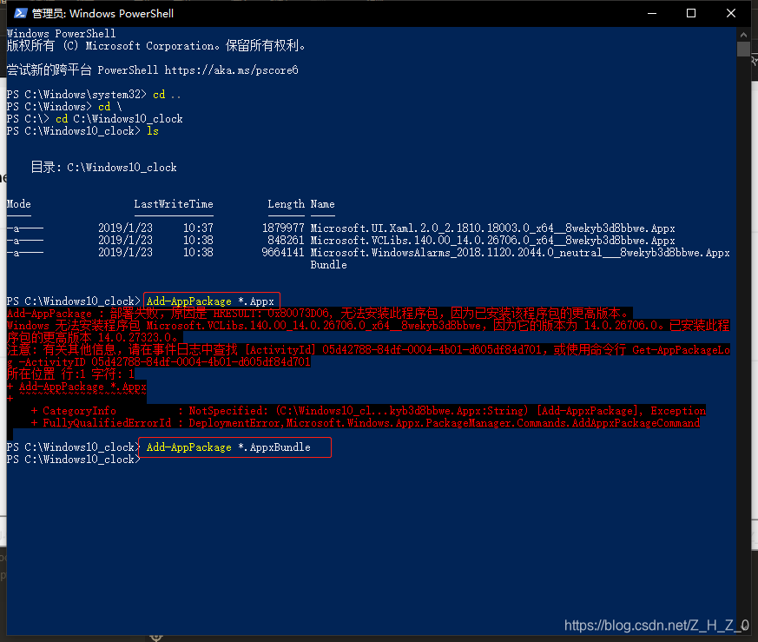
Task: Click the 'Name' column header
Action: (322, 204)
